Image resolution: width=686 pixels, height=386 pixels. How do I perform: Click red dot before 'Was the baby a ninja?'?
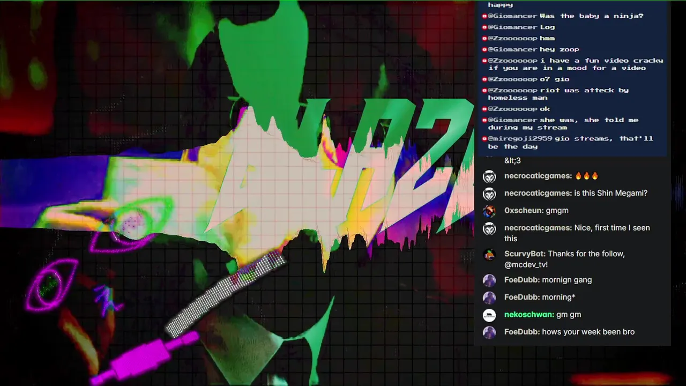(x=484, y=16)
